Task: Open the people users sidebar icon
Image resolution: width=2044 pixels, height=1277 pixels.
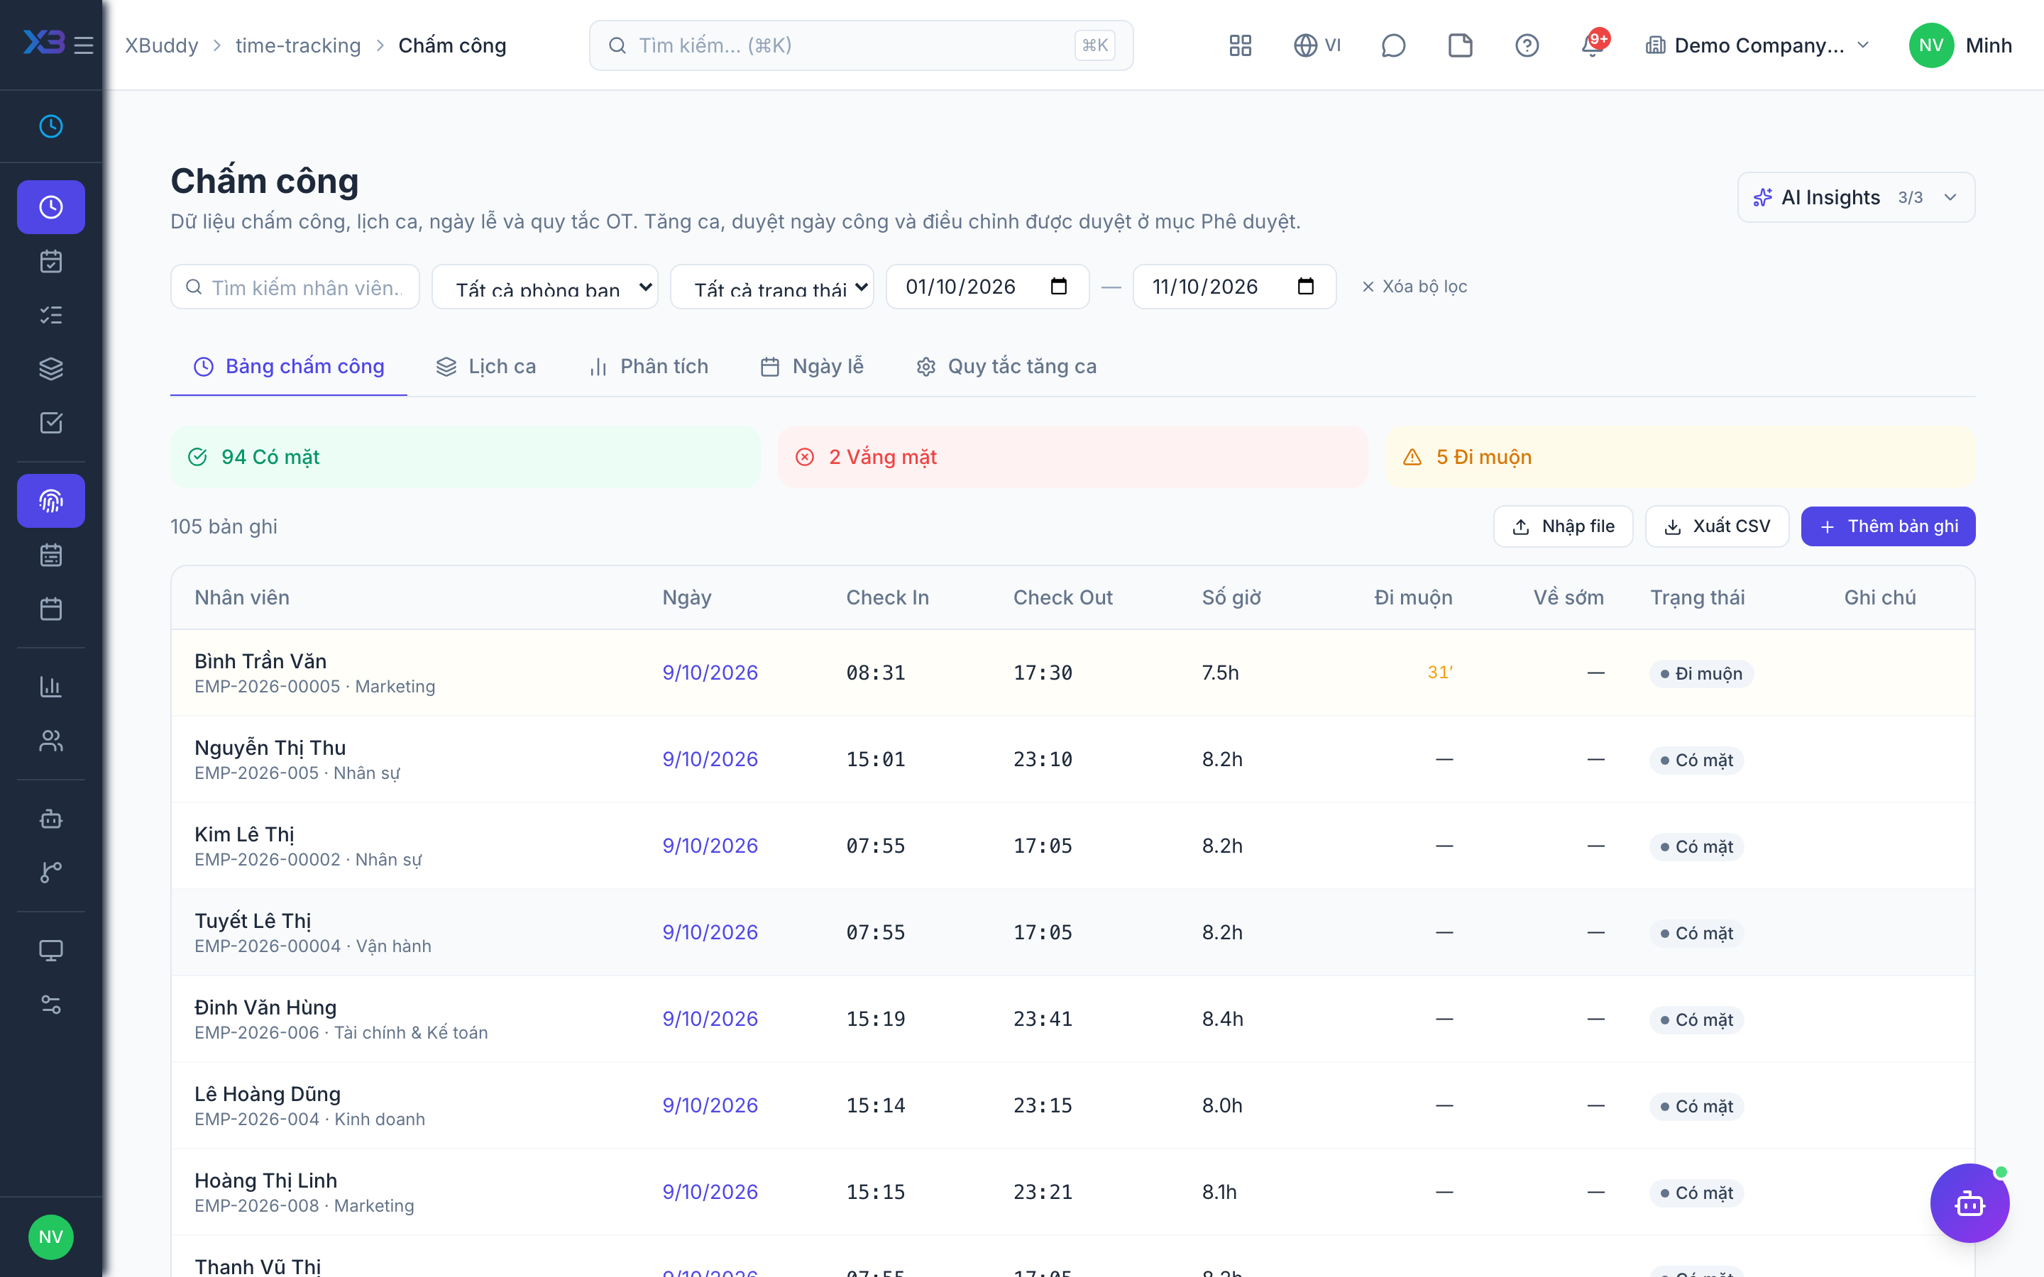Action: [50, 741]
